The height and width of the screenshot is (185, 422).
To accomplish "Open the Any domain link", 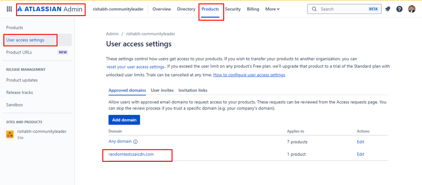I will pos(120,141).
